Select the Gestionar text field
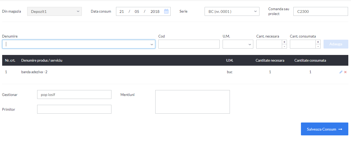Screen dimensions: 351x141 coord(74,95)
